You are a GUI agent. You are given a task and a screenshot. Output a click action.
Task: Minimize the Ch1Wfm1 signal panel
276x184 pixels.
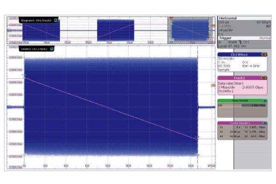point(264,55)
